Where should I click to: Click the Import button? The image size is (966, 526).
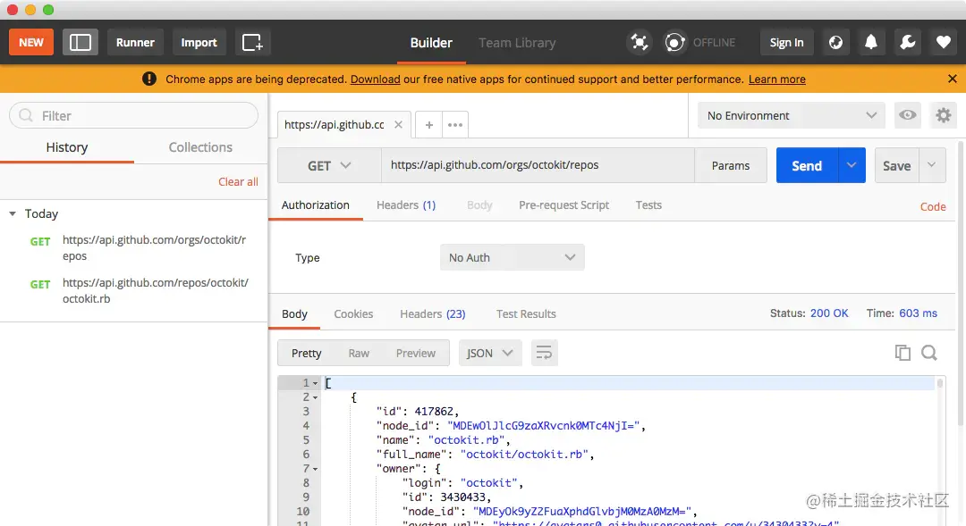pos(199,43)
